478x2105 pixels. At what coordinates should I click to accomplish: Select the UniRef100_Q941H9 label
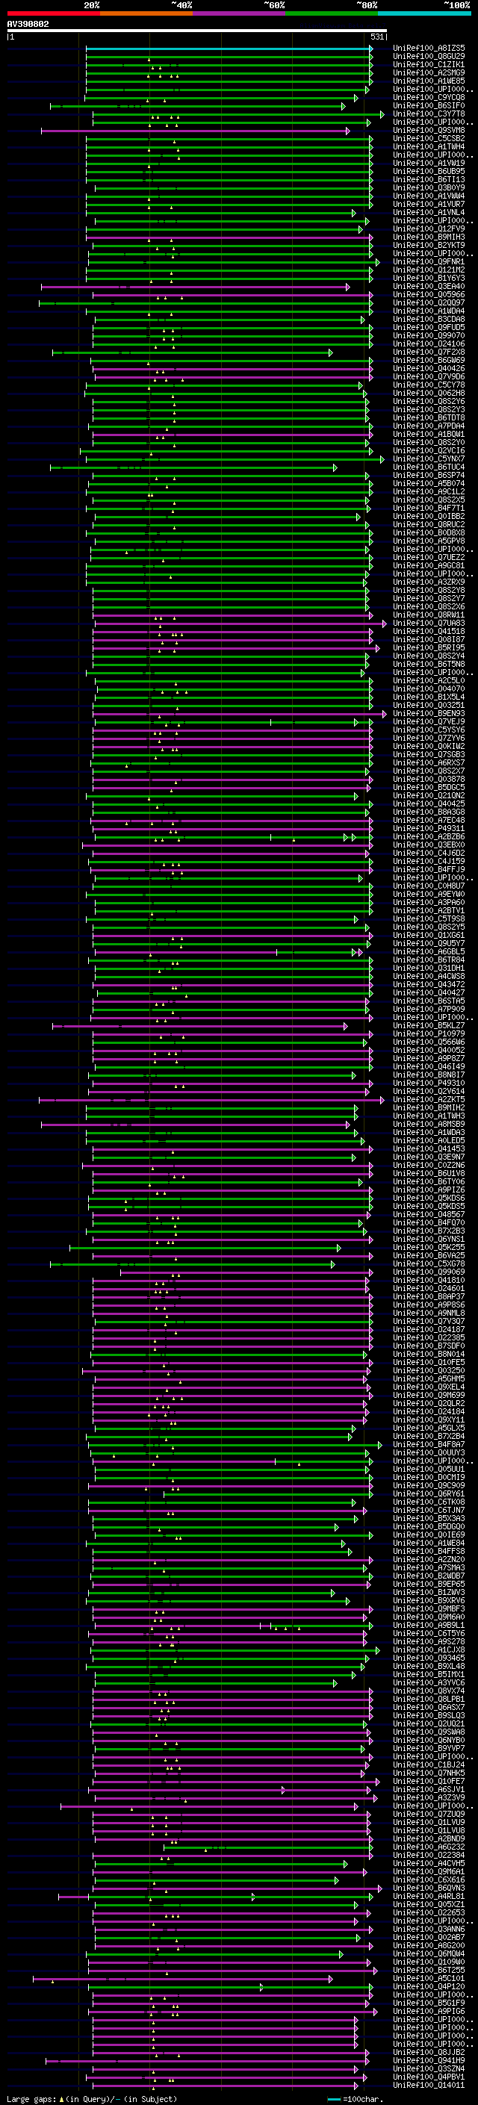(x=429, y=2060)
